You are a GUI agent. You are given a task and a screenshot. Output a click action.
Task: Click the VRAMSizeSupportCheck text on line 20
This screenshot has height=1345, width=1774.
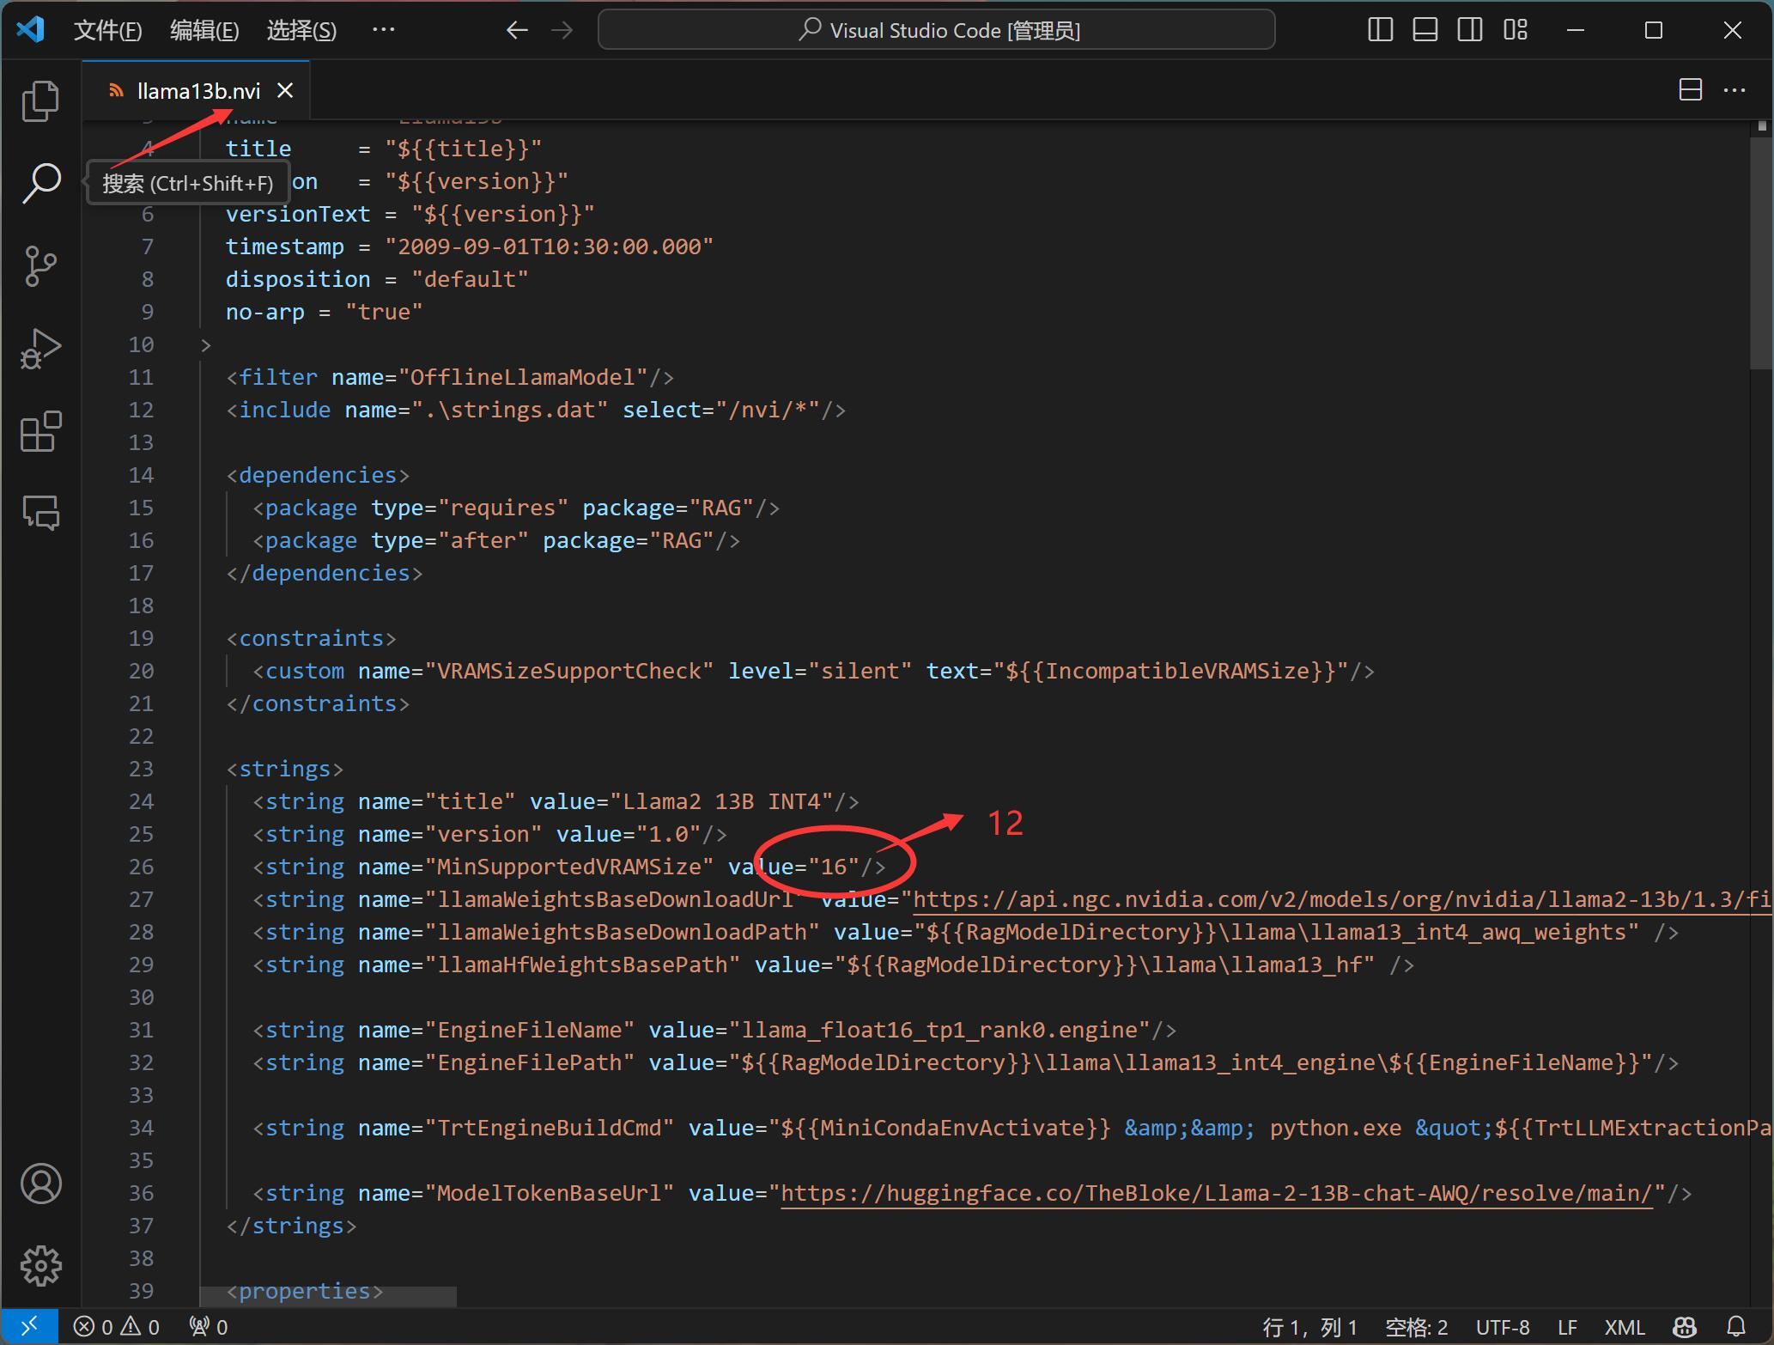pos(569,671)
